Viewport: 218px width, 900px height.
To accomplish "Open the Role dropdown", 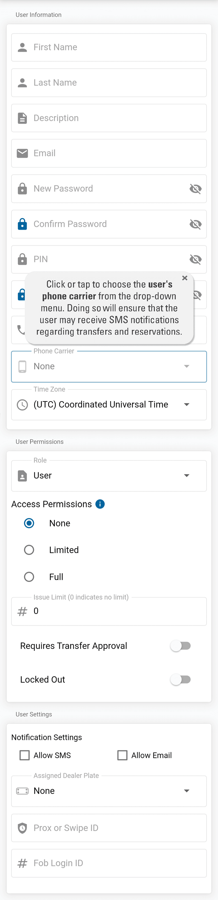I will (x=109, y=475).
